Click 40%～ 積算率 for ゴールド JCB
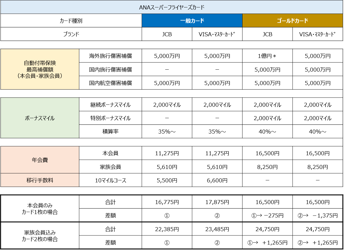Image resolution: width=344 pixels, height=250 pixels. pyautogui.click(x=267, y=131)
